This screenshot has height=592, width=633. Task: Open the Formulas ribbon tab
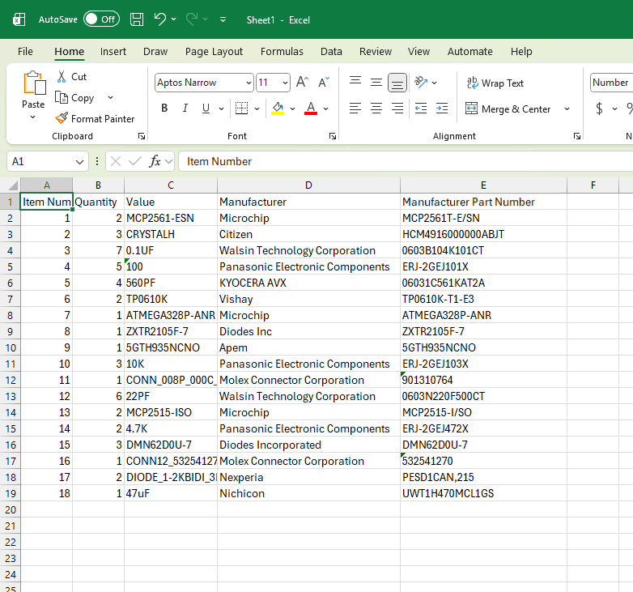[282, 52]
